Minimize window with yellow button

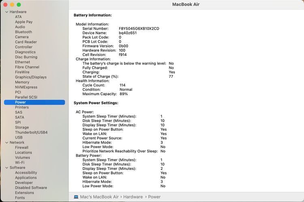tap(12, 5)
